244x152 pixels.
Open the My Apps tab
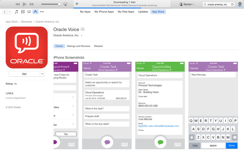pyautogui.click(x=85, y=12)
